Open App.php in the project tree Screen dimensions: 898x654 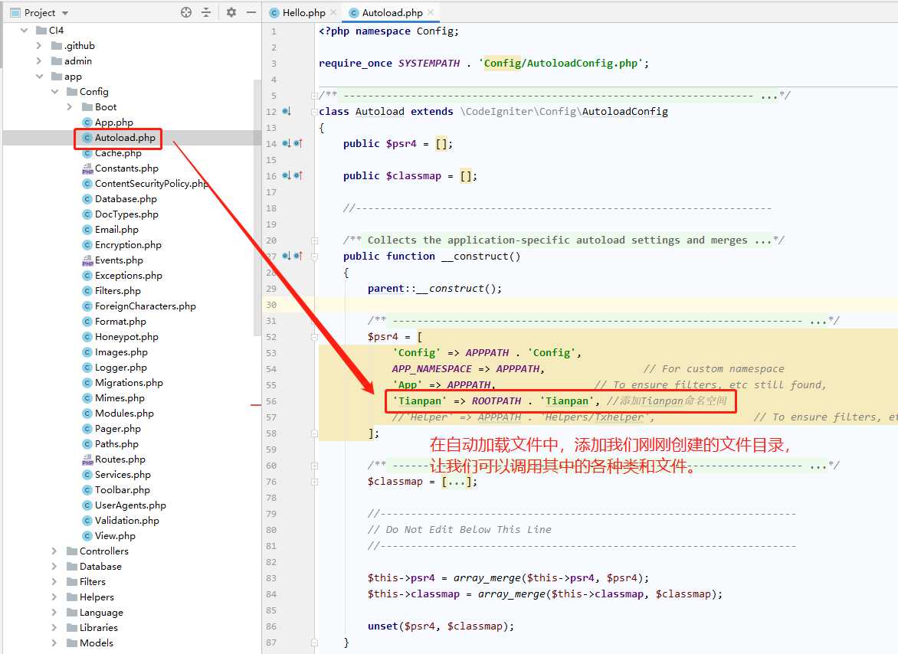tap(114, 123)
